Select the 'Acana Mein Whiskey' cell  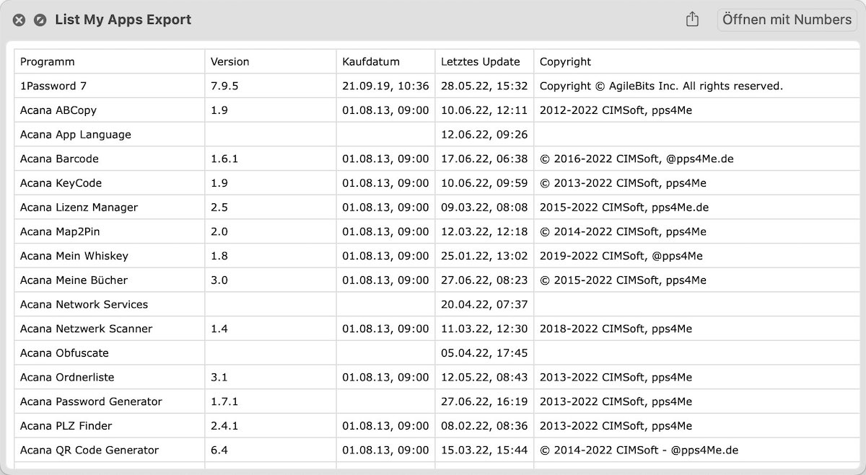pos(110,256)
